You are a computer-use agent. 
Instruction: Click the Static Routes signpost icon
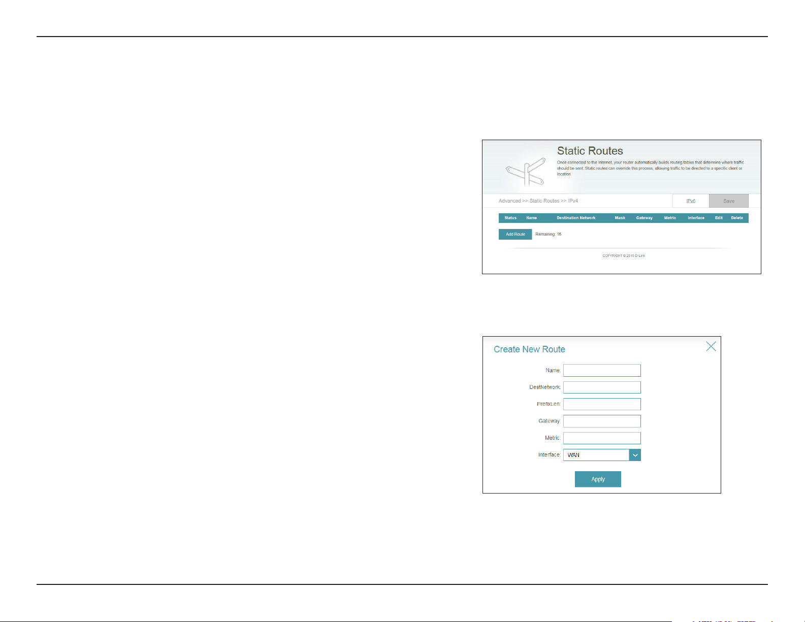coord(526,172)
